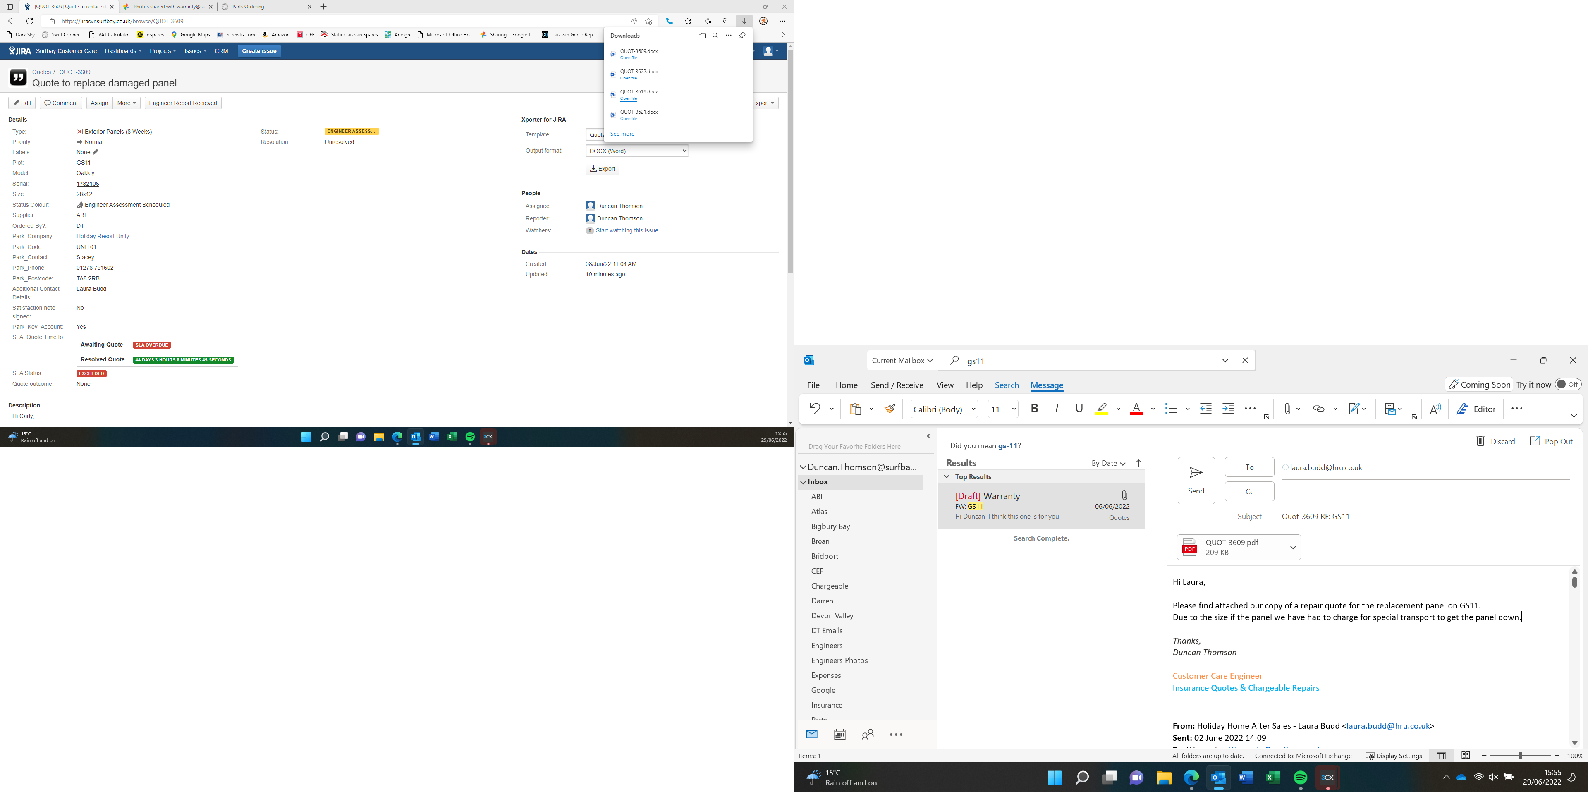Open the Outlook Calendar view icon
The image size is (1588, 792).
(839, 735)
